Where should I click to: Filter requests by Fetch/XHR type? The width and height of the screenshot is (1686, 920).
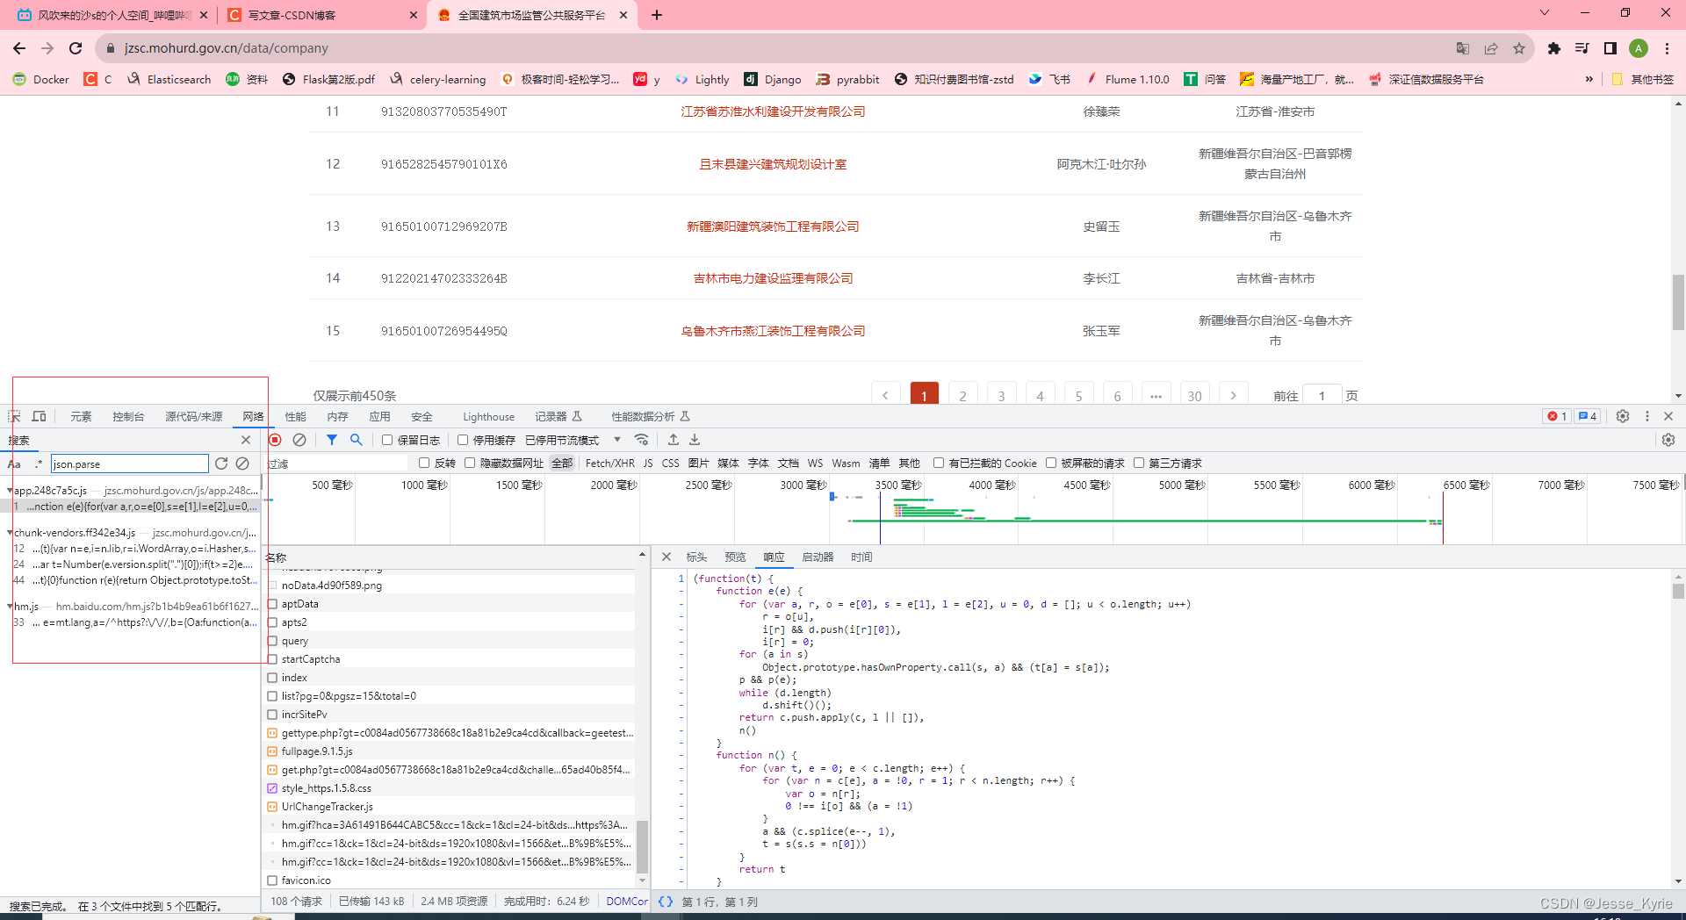click(609, 463)
